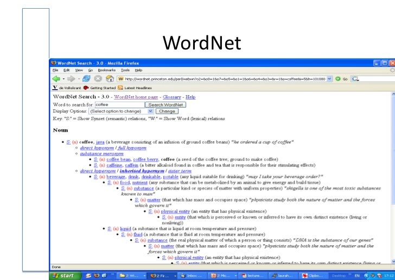Click in the Word to search for field
Viewport: 395px width, 280px height.
tap(120, 104)
